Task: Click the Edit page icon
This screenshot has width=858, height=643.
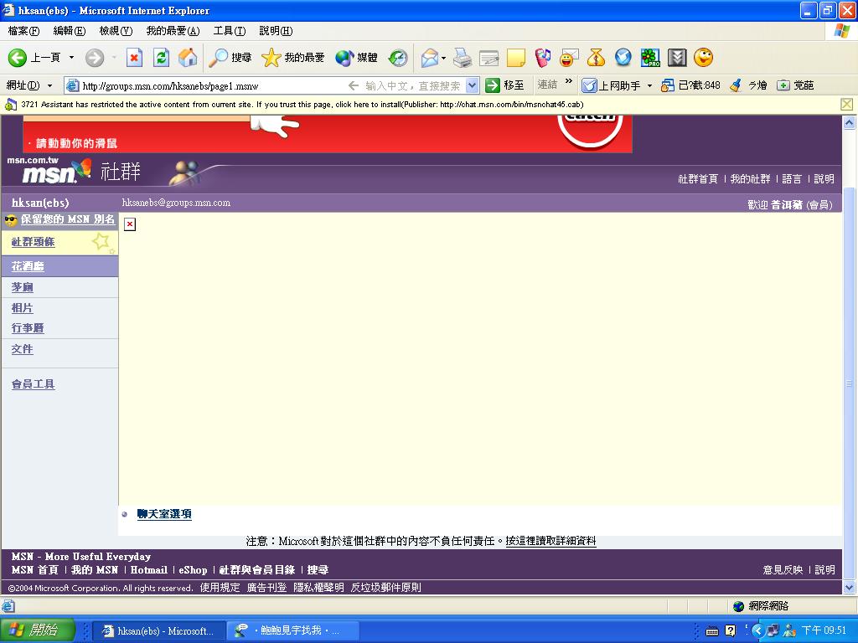Action: 489,58
